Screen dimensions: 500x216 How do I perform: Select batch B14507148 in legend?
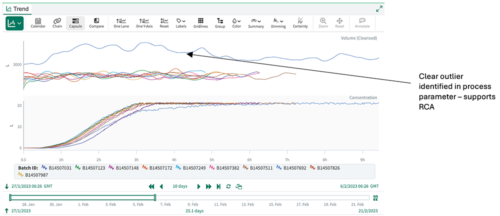click(123, 168)
